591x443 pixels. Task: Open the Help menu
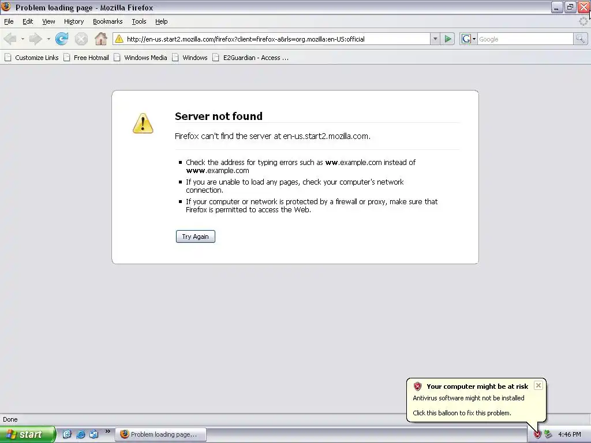tap(162, 21)
